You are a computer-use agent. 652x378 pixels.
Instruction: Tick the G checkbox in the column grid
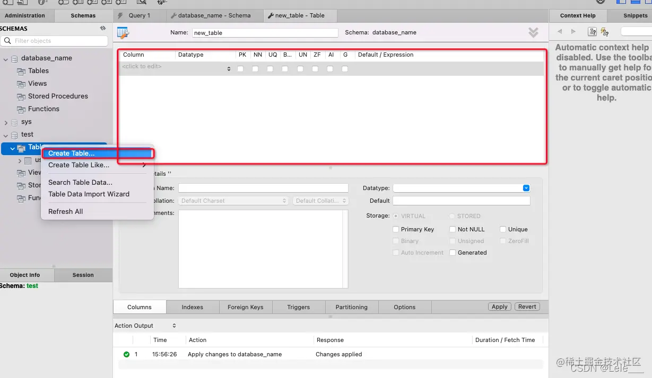[345, 69]
